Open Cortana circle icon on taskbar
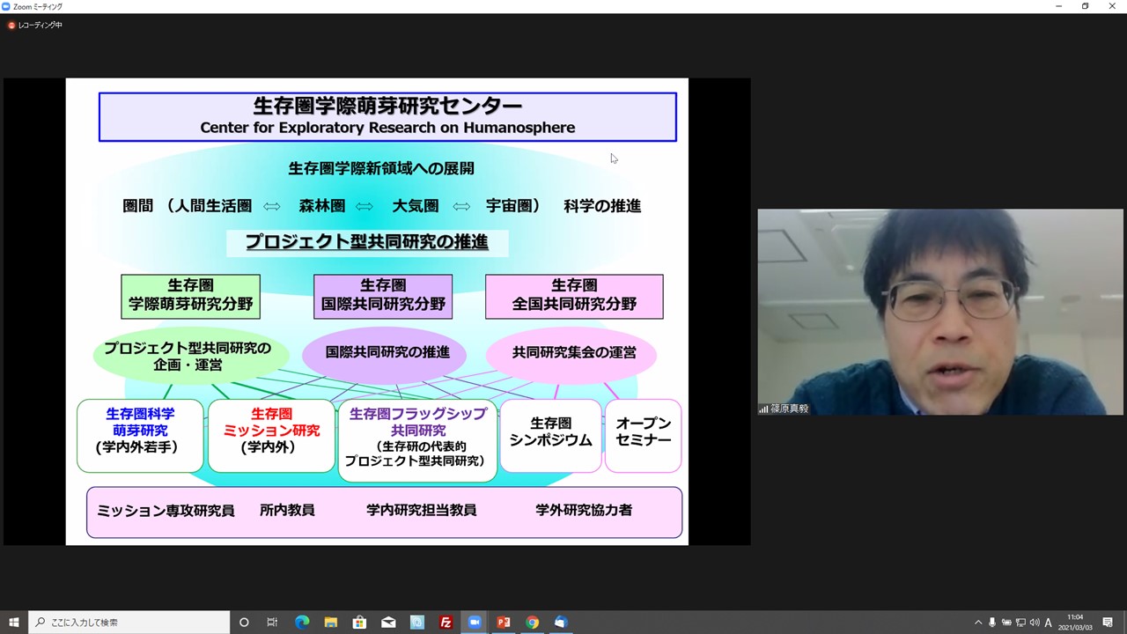Screen dimensions: 1127x634 pos(244,622)
